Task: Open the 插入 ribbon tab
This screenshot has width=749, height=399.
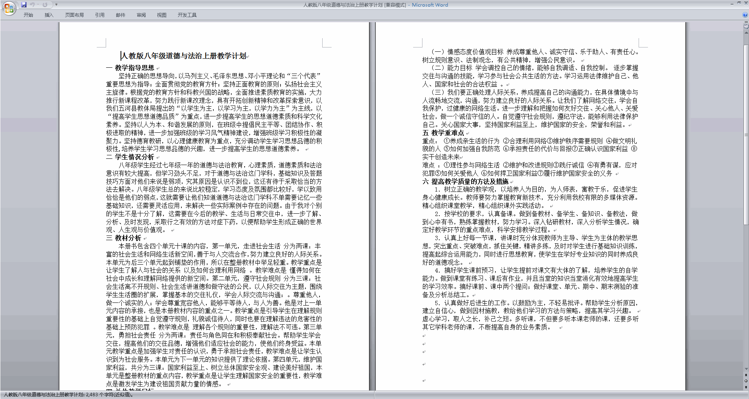Action: (x=49, y=15)
